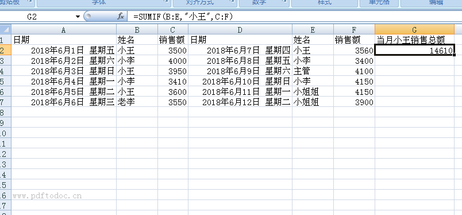462x215 pixels.
Task: Click date cell 2018年6月2日 星期六
Action: pyautogui.click(x=64, y=61)
